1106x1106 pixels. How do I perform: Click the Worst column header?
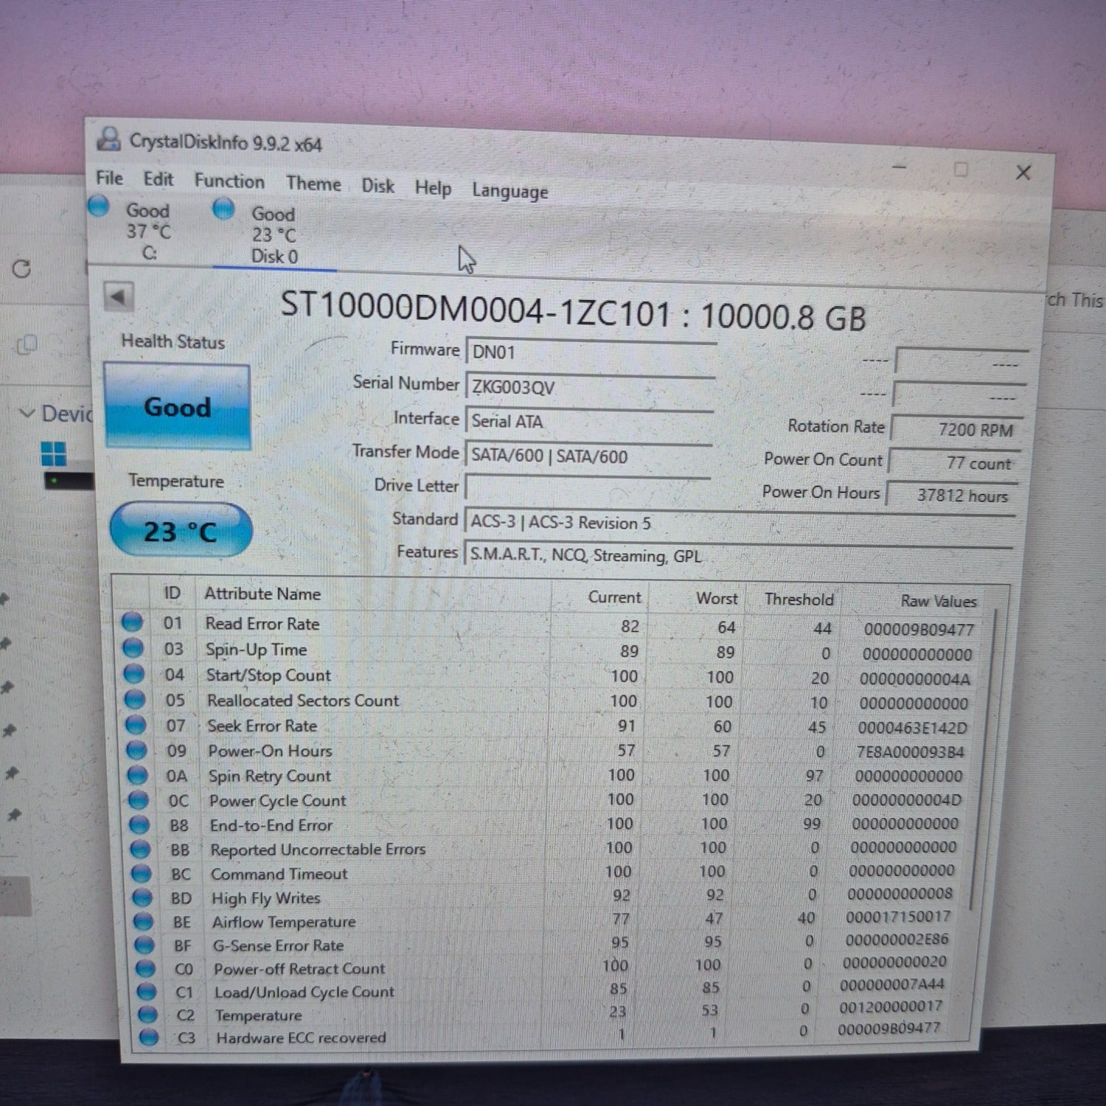pos(717,599)
